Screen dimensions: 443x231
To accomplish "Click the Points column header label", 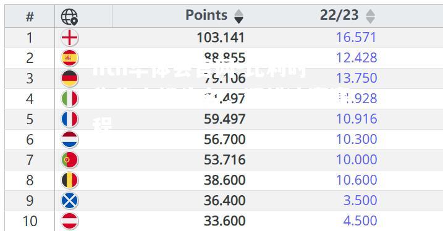I will [x=206, y=15].
